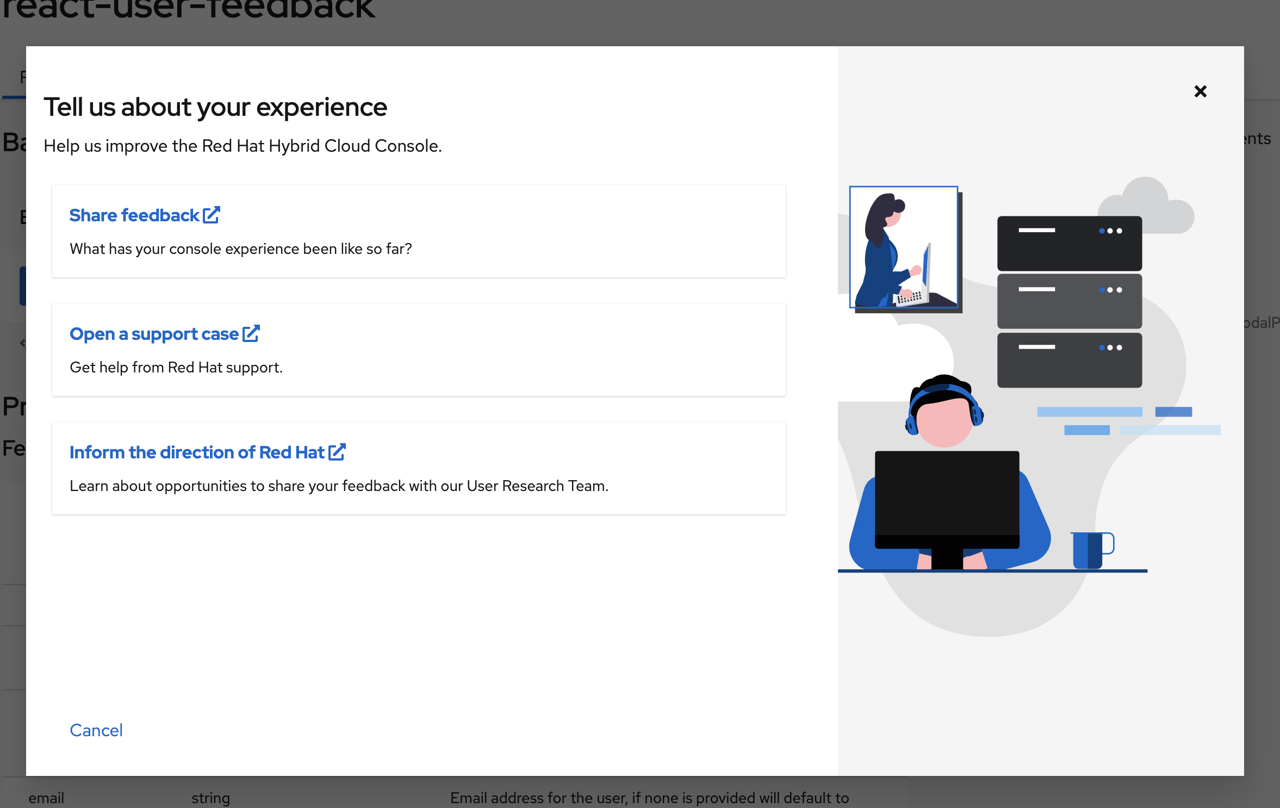Click 'What has your console experience' text
Image resolution: width=1280 pixels, height=808 pixels.
tap(240, 249)
